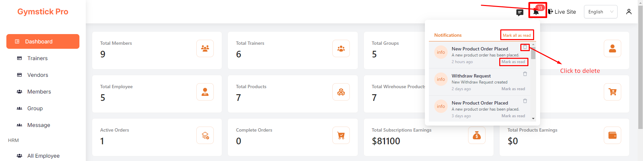This screenshot has width=643, height=161.
Task: Open the English language dropdown
Action: point(600,12)
